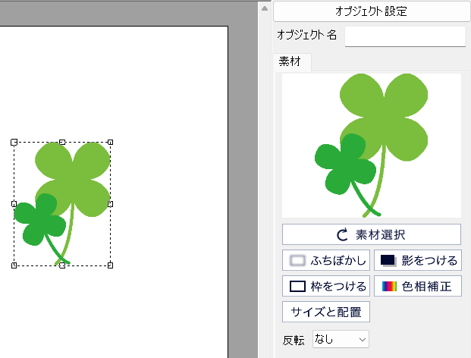Click the scrollbar up arrow
Viewport: 471px width, 358px height.
pos(265,8)
